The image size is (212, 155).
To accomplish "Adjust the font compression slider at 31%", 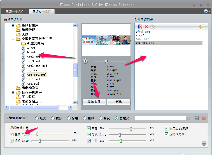I will click(x=121, y=141).
